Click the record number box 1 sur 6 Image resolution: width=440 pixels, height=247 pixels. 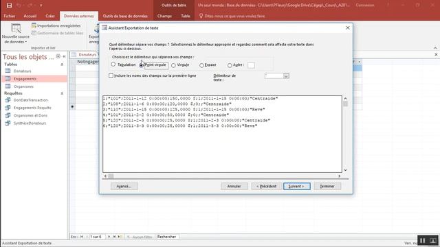(97, 237)
